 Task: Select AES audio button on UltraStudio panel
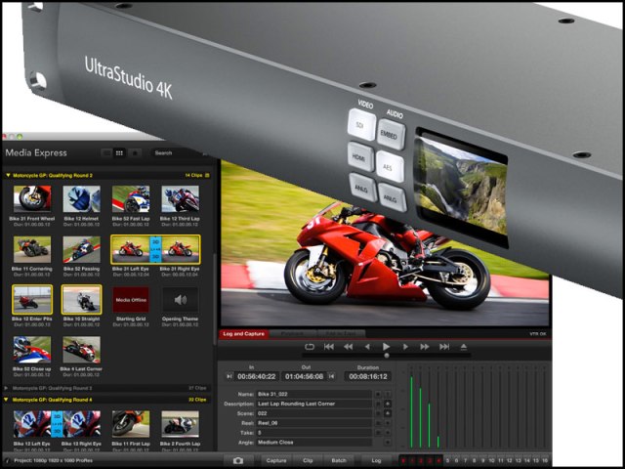point(389,166)
